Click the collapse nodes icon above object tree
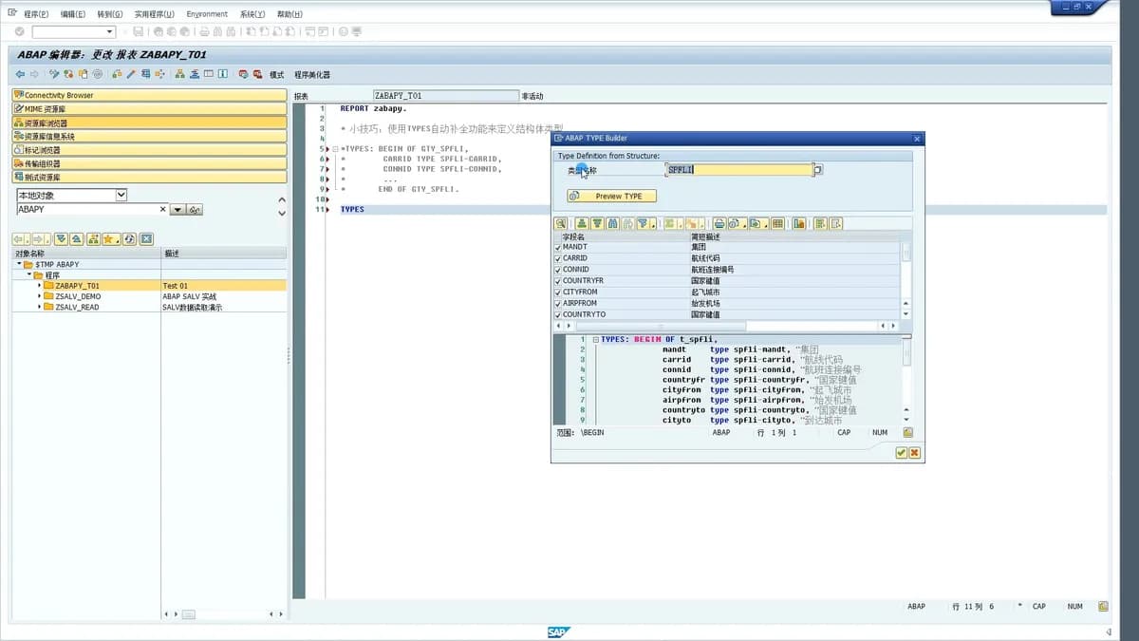Viewport: 1139px width, 641px height. pos(76,238)
